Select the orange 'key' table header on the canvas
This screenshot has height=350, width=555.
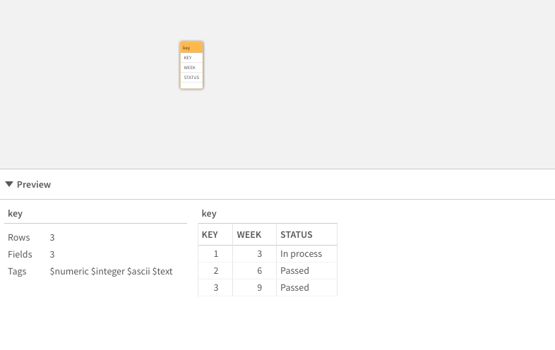point(191,47)
